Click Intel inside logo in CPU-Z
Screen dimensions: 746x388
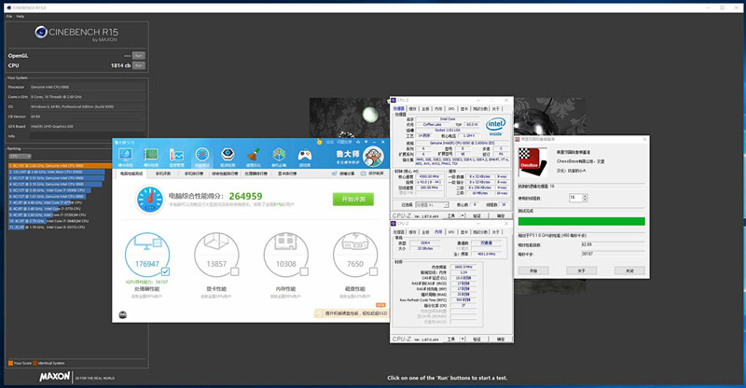(x=495, y=127)
